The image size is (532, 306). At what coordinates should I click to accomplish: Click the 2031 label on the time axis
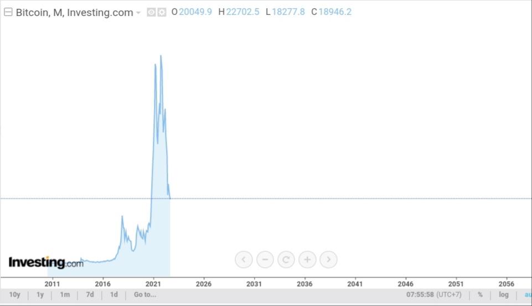pyautogui.click(x=254, y=284)
